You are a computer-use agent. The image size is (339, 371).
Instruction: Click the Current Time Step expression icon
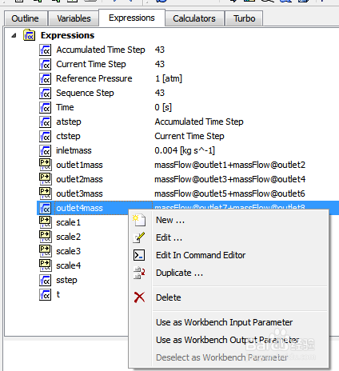pos(45,64)
